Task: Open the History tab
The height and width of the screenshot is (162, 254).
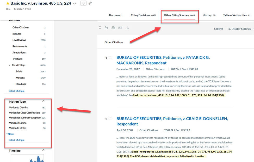Action: point(209,15)
